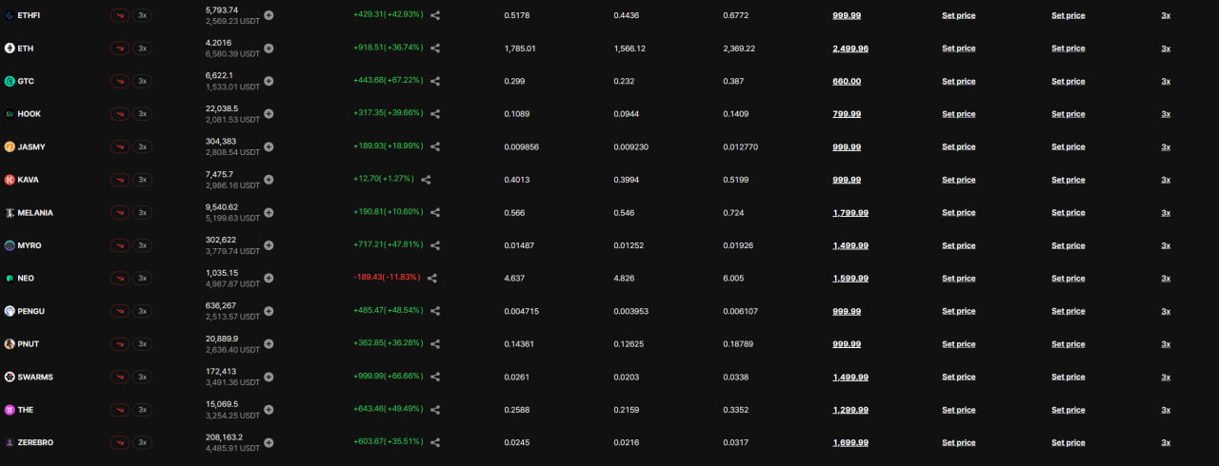Share MYRO position PnL
This screenshot has width=1219, height=466.
(435, 245)
